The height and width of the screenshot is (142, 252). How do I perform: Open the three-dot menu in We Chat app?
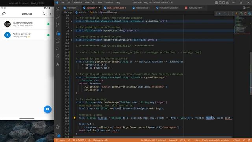click(50, 14)
